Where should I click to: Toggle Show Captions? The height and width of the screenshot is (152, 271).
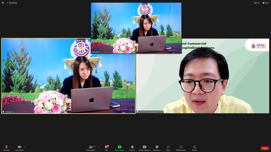click(x=145, y=147)
